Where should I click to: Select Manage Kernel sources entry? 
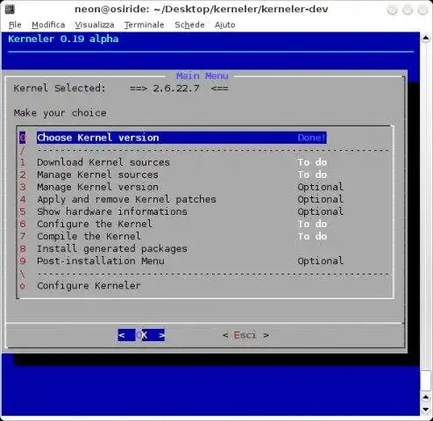[97, 175]
